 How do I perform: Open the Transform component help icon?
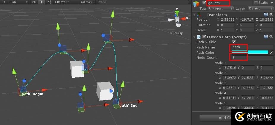(x=266, y=14)
